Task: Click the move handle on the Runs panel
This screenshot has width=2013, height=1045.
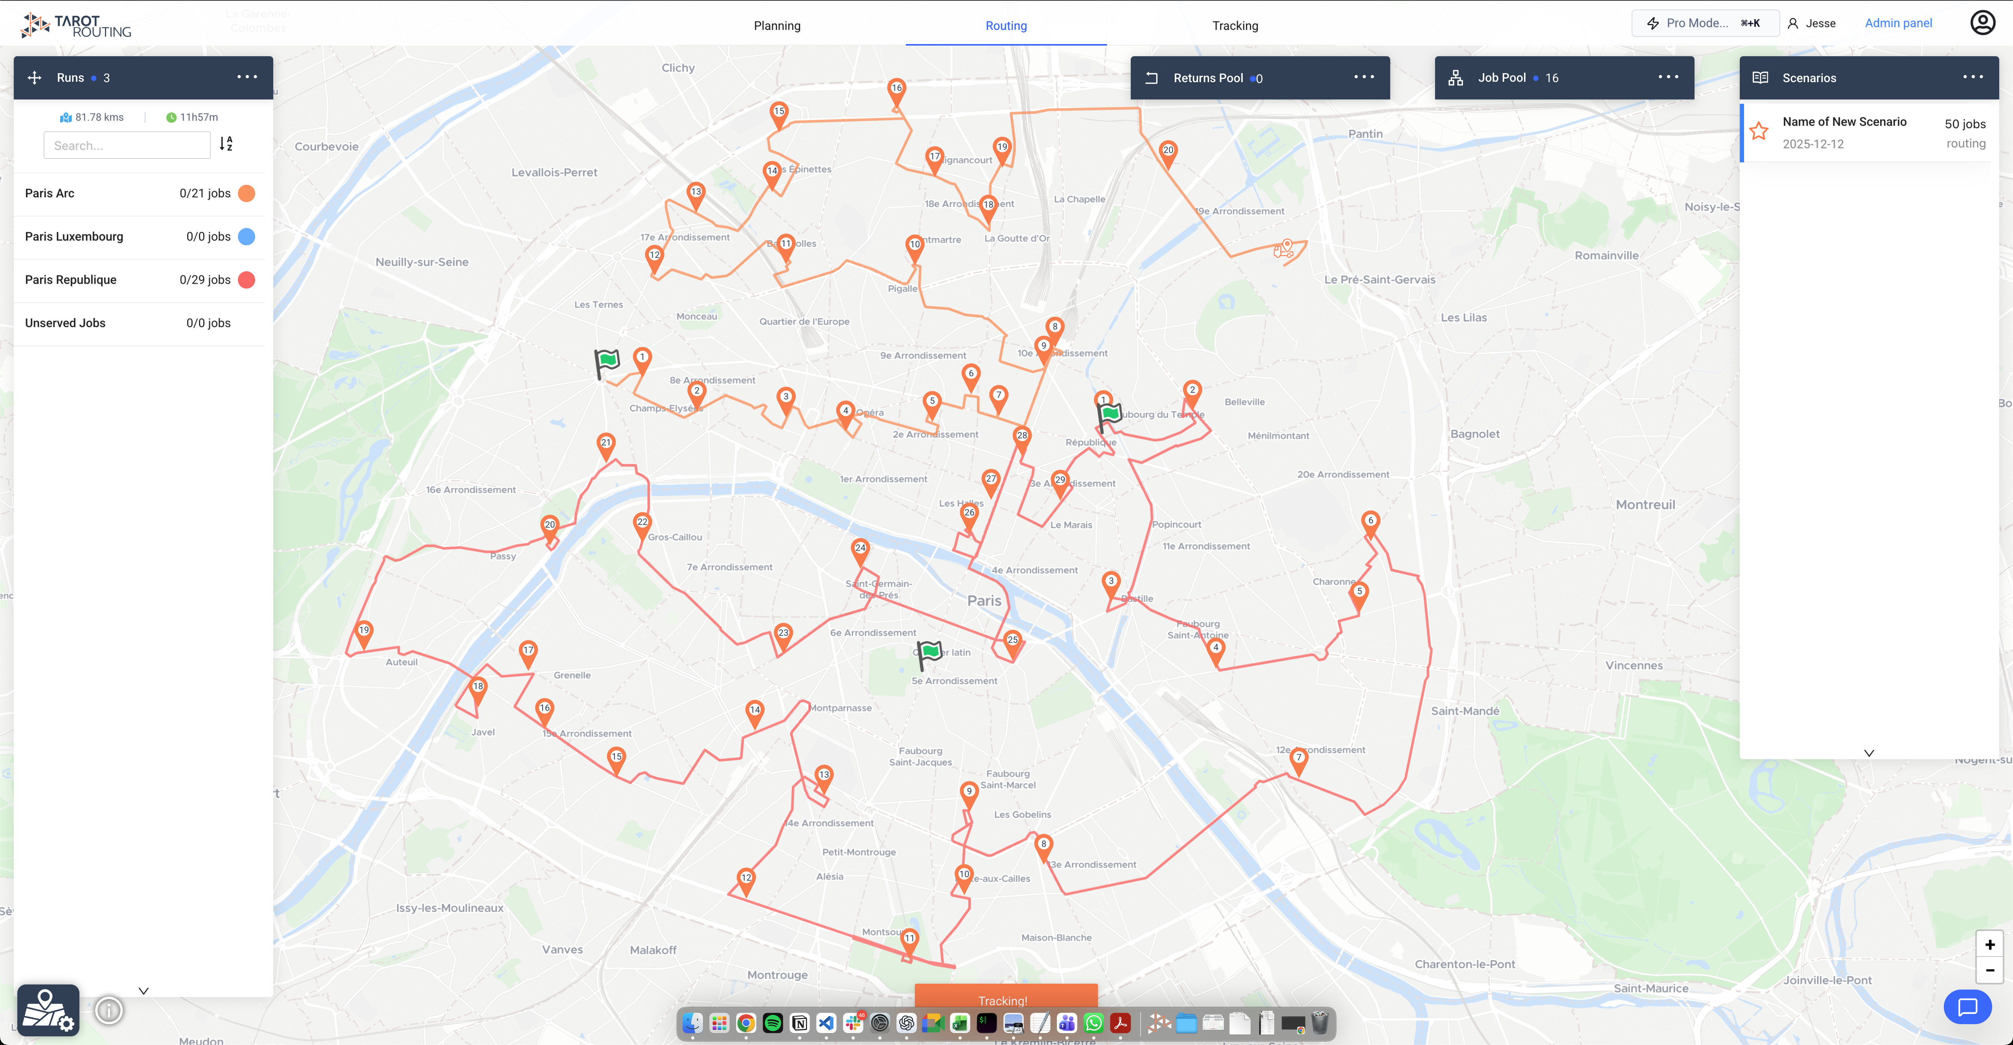Action: 34,77
